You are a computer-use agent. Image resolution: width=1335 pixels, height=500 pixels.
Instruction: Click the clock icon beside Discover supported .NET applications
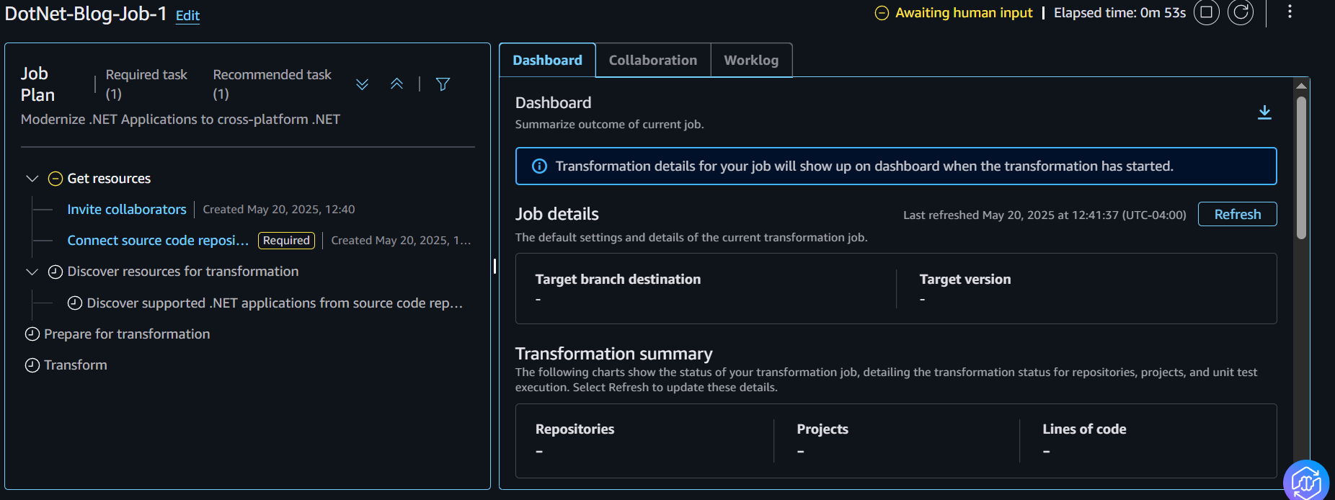click(75, 303)
